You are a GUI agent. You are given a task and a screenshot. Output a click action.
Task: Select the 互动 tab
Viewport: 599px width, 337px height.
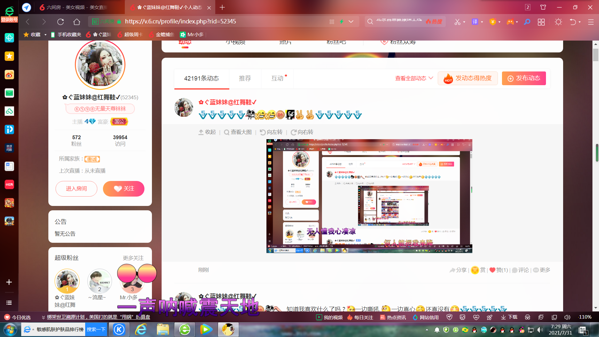[x=277, y=78]
